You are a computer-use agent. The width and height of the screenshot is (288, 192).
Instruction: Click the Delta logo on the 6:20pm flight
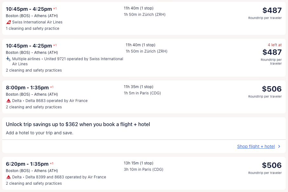point(9,177)
